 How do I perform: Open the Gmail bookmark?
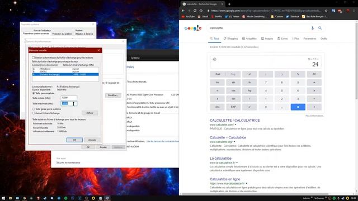coord(203,17)
